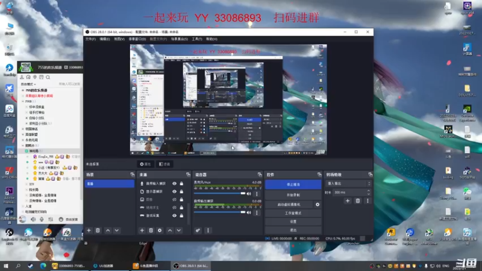
Task: Adjust the 300 ms duration stepper
Action: (369, 192)
